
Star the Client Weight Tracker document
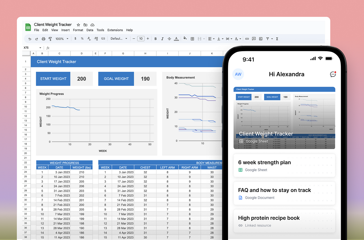pyautogui.click(x=78, y=25)
